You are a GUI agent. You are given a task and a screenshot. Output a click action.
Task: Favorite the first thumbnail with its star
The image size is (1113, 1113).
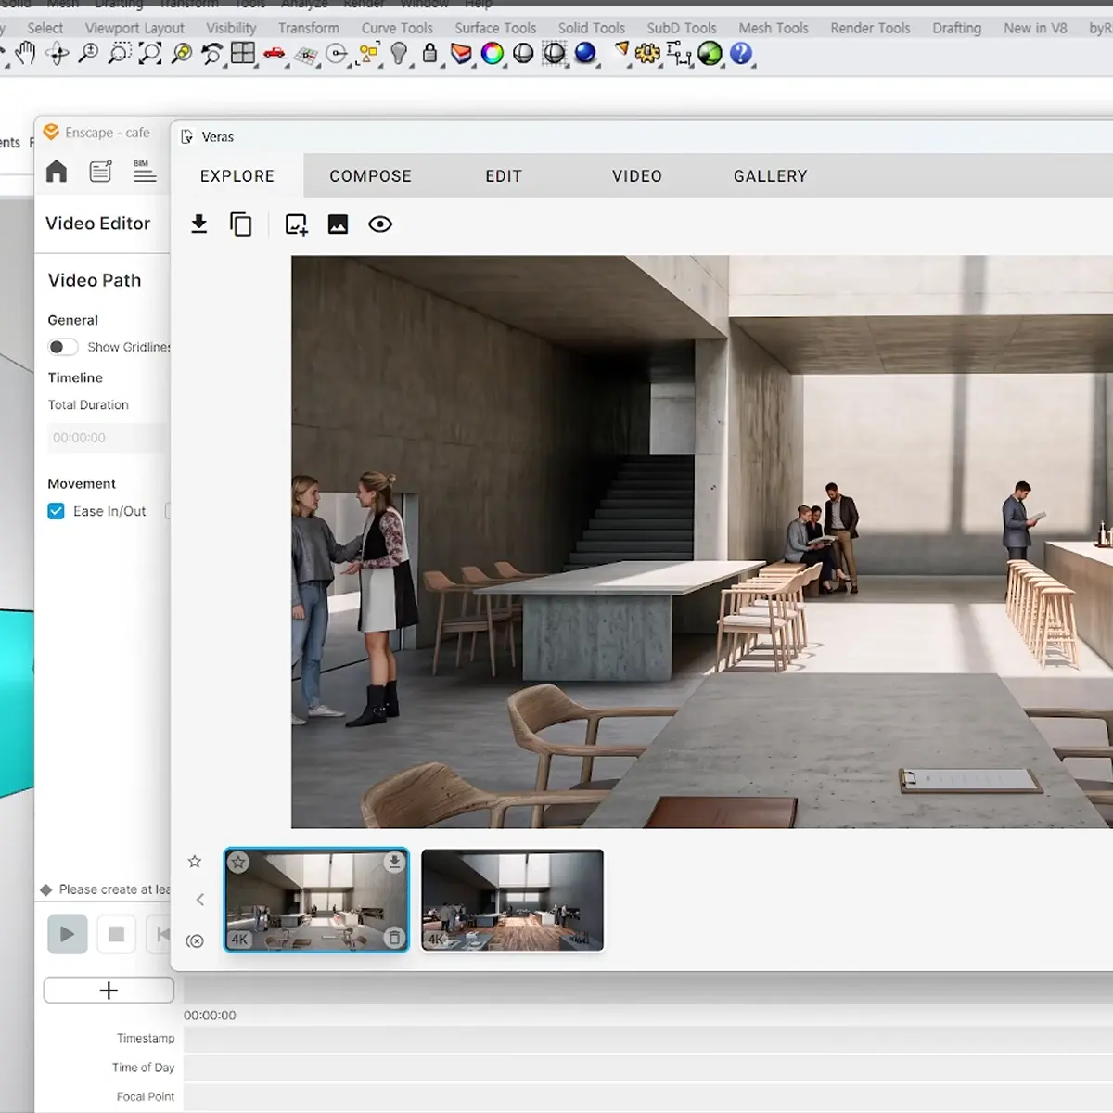238,863
